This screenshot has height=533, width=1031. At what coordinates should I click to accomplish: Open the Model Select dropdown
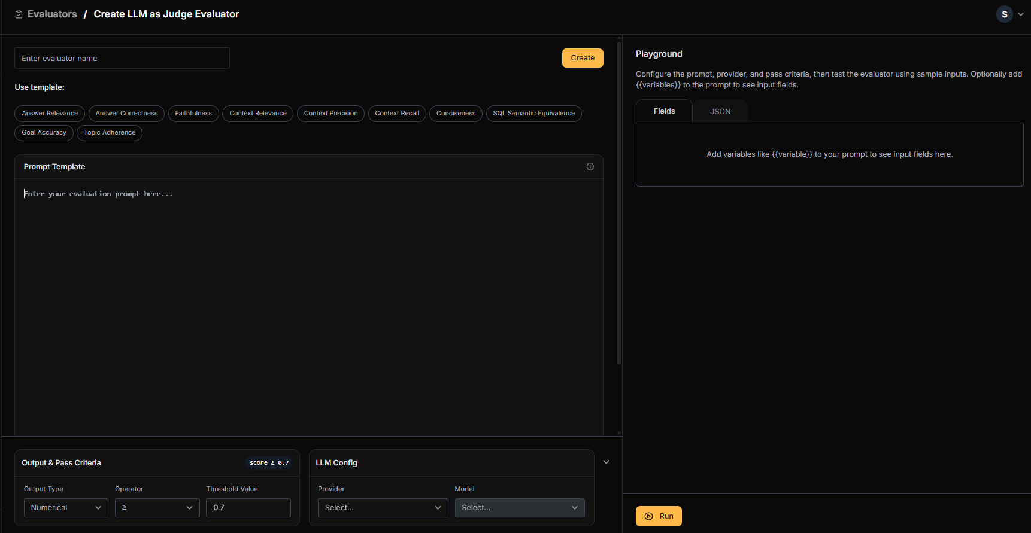pos(520,508)
